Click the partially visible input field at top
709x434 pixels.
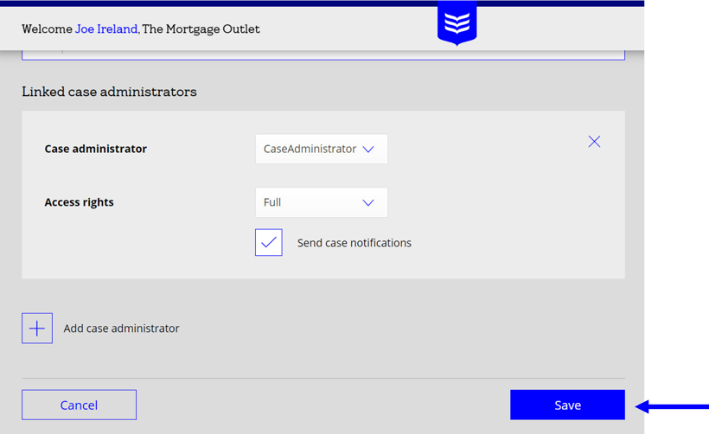(323, 55)
